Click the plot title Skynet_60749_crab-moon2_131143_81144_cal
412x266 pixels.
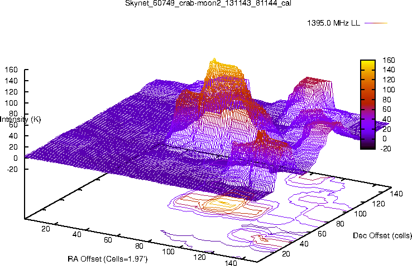click(x=208, y=3)
